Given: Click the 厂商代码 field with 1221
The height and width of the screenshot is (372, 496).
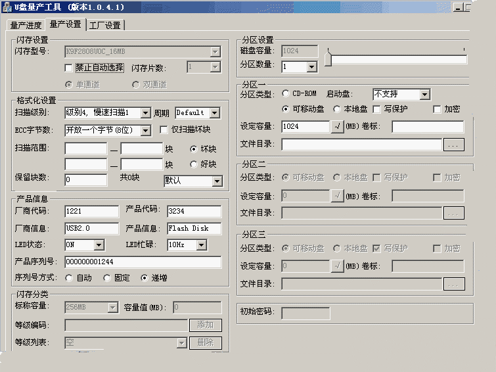Looking at the screenshot, I should point(92,211).
